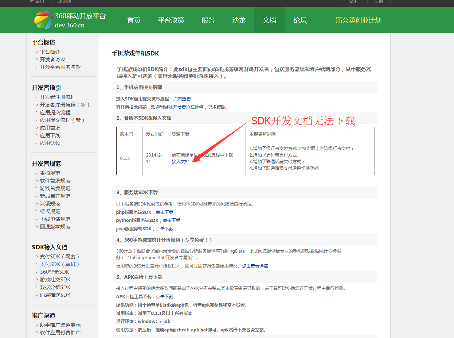
Task: Open 认领规范 sidebar link
Action: (50, 204)
